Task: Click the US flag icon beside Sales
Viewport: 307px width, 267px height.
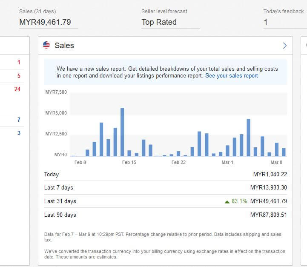Action: point(46,46)
